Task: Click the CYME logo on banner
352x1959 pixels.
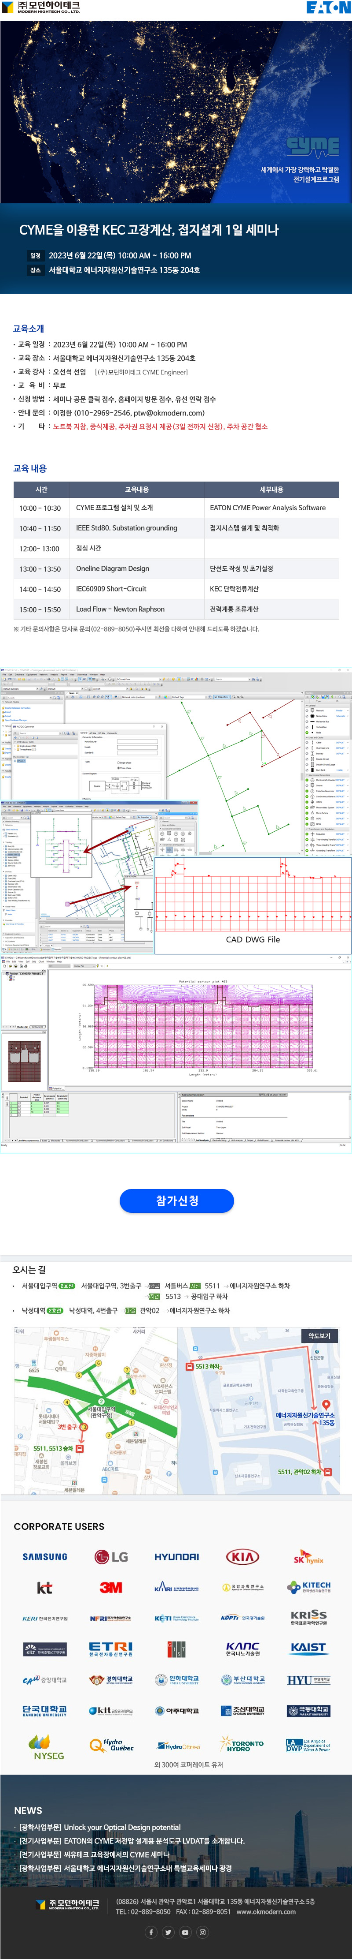Action: click(312, 146)
